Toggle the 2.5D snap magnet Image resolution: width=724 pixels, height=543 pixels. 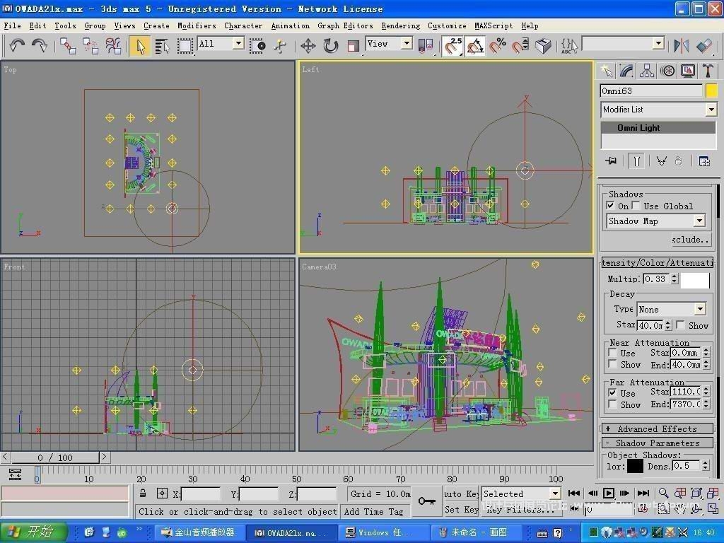point(452,46)
